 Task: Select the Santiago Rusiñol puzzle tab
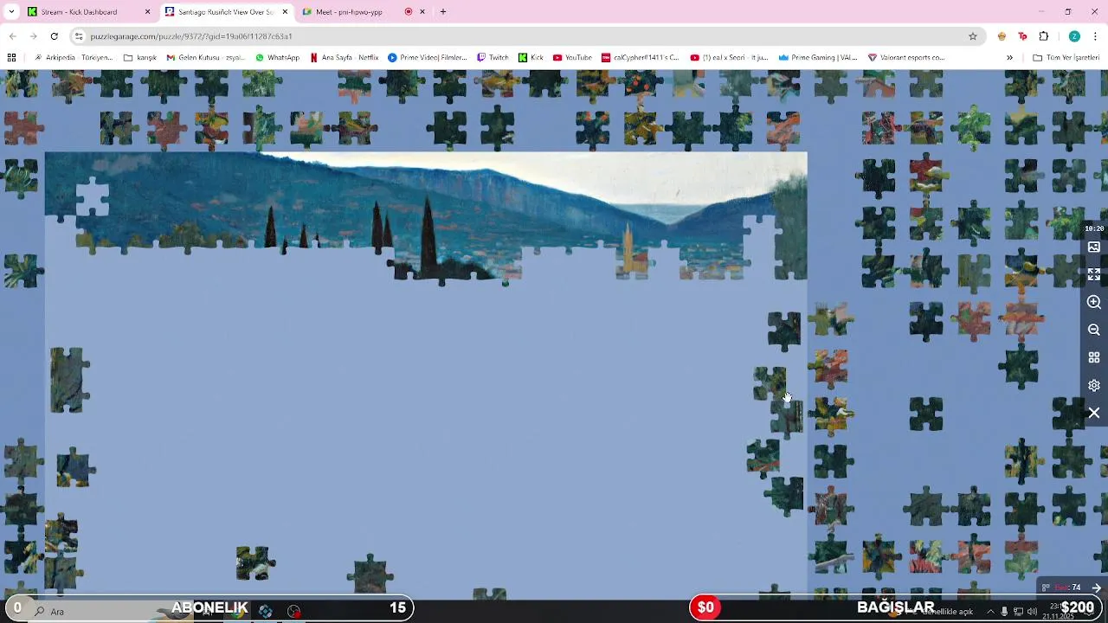coord(227,12)
